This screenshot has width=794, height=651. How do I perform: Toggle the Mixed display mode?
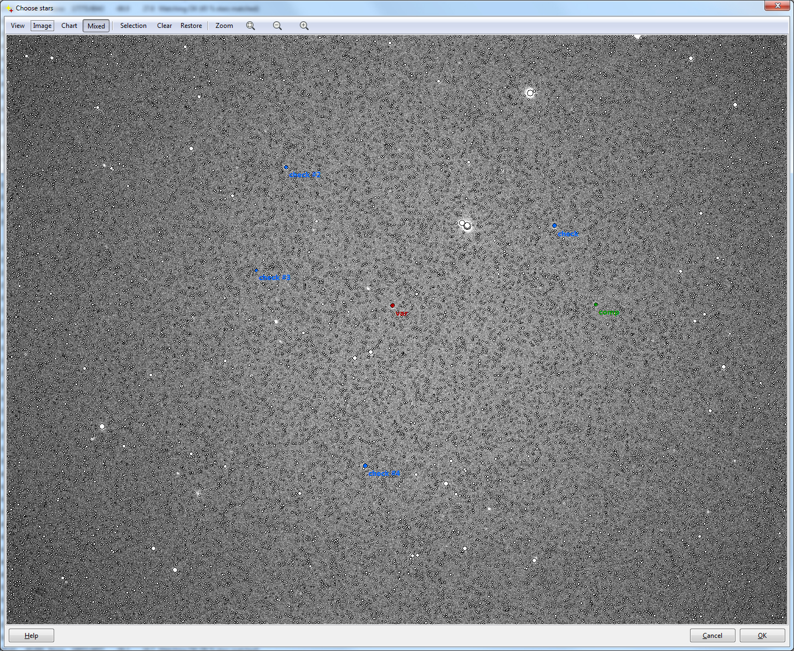(96, 26)
